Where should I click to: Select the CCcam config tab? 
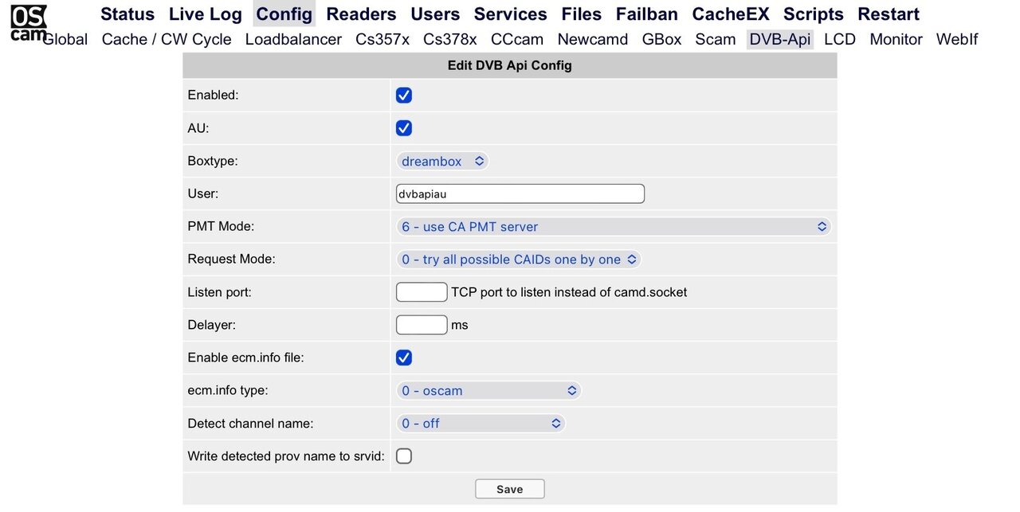click(517, 39)
